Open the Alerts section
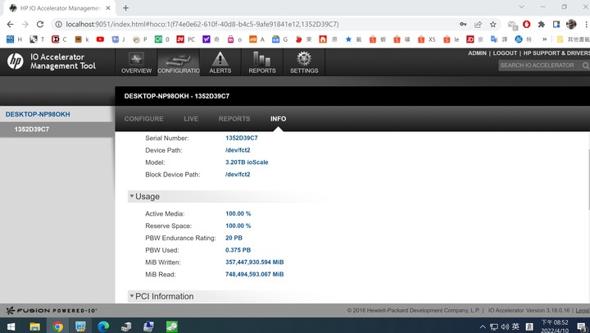 click(220, 62)
